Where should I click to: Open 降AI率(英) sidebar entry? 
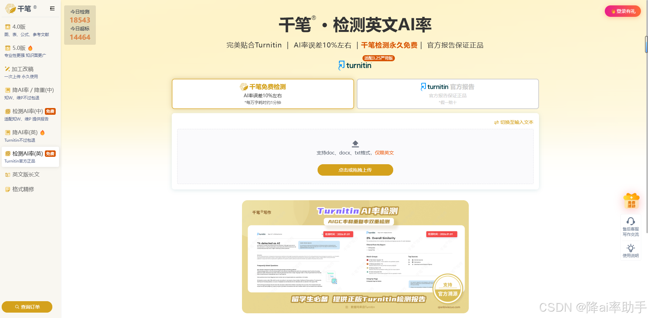coord(30,136)
